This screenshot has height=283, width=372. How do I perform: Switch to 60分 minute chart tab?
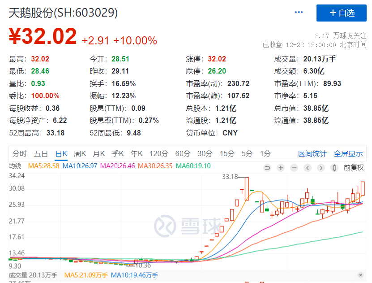182,153
